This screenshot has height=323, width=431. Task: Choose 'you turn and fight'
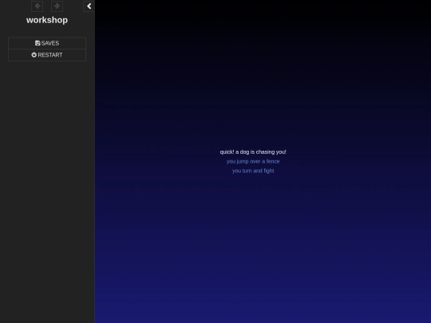click(253, 171)
